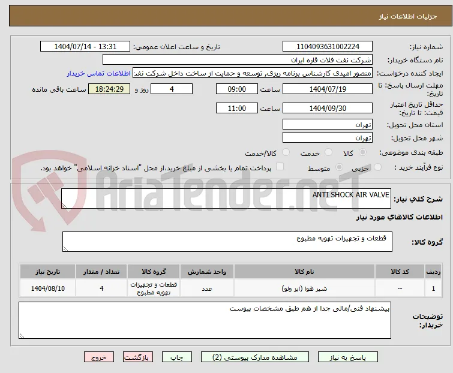Click the row number 1 cell

(x=433, y=288)
